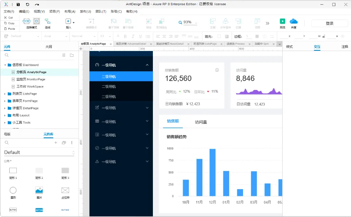This screenshot has width=351, height=217.
Task: Open the insert tool dropdown arrow
Action: [x=74, y=22]
